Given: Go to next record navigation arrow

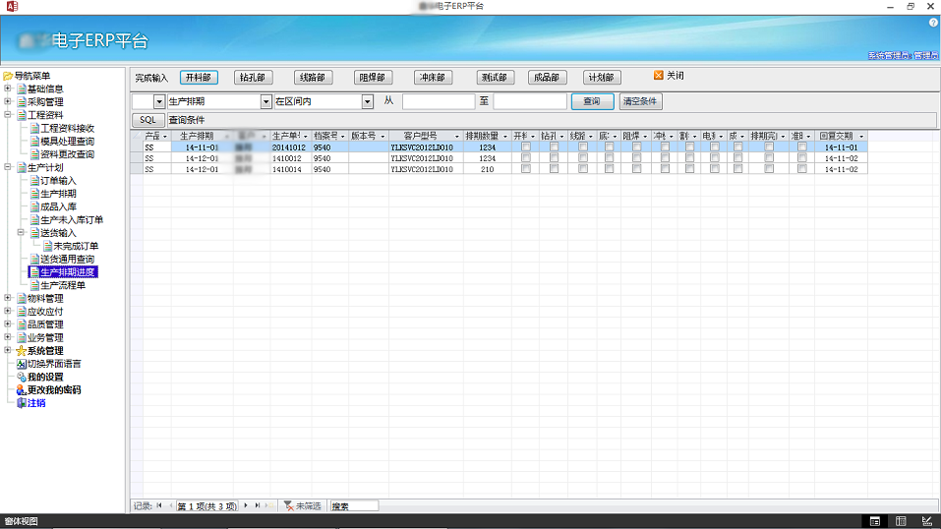Looking at the screenshot, I should pyautogui.click(x=246, y=505).
